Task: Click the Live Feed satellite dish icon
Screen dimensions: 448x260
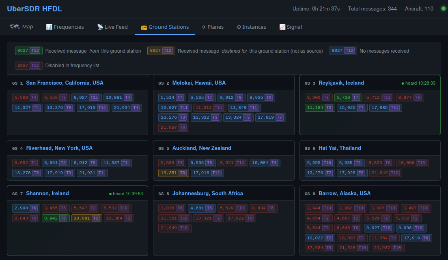Action: point(100,27)
